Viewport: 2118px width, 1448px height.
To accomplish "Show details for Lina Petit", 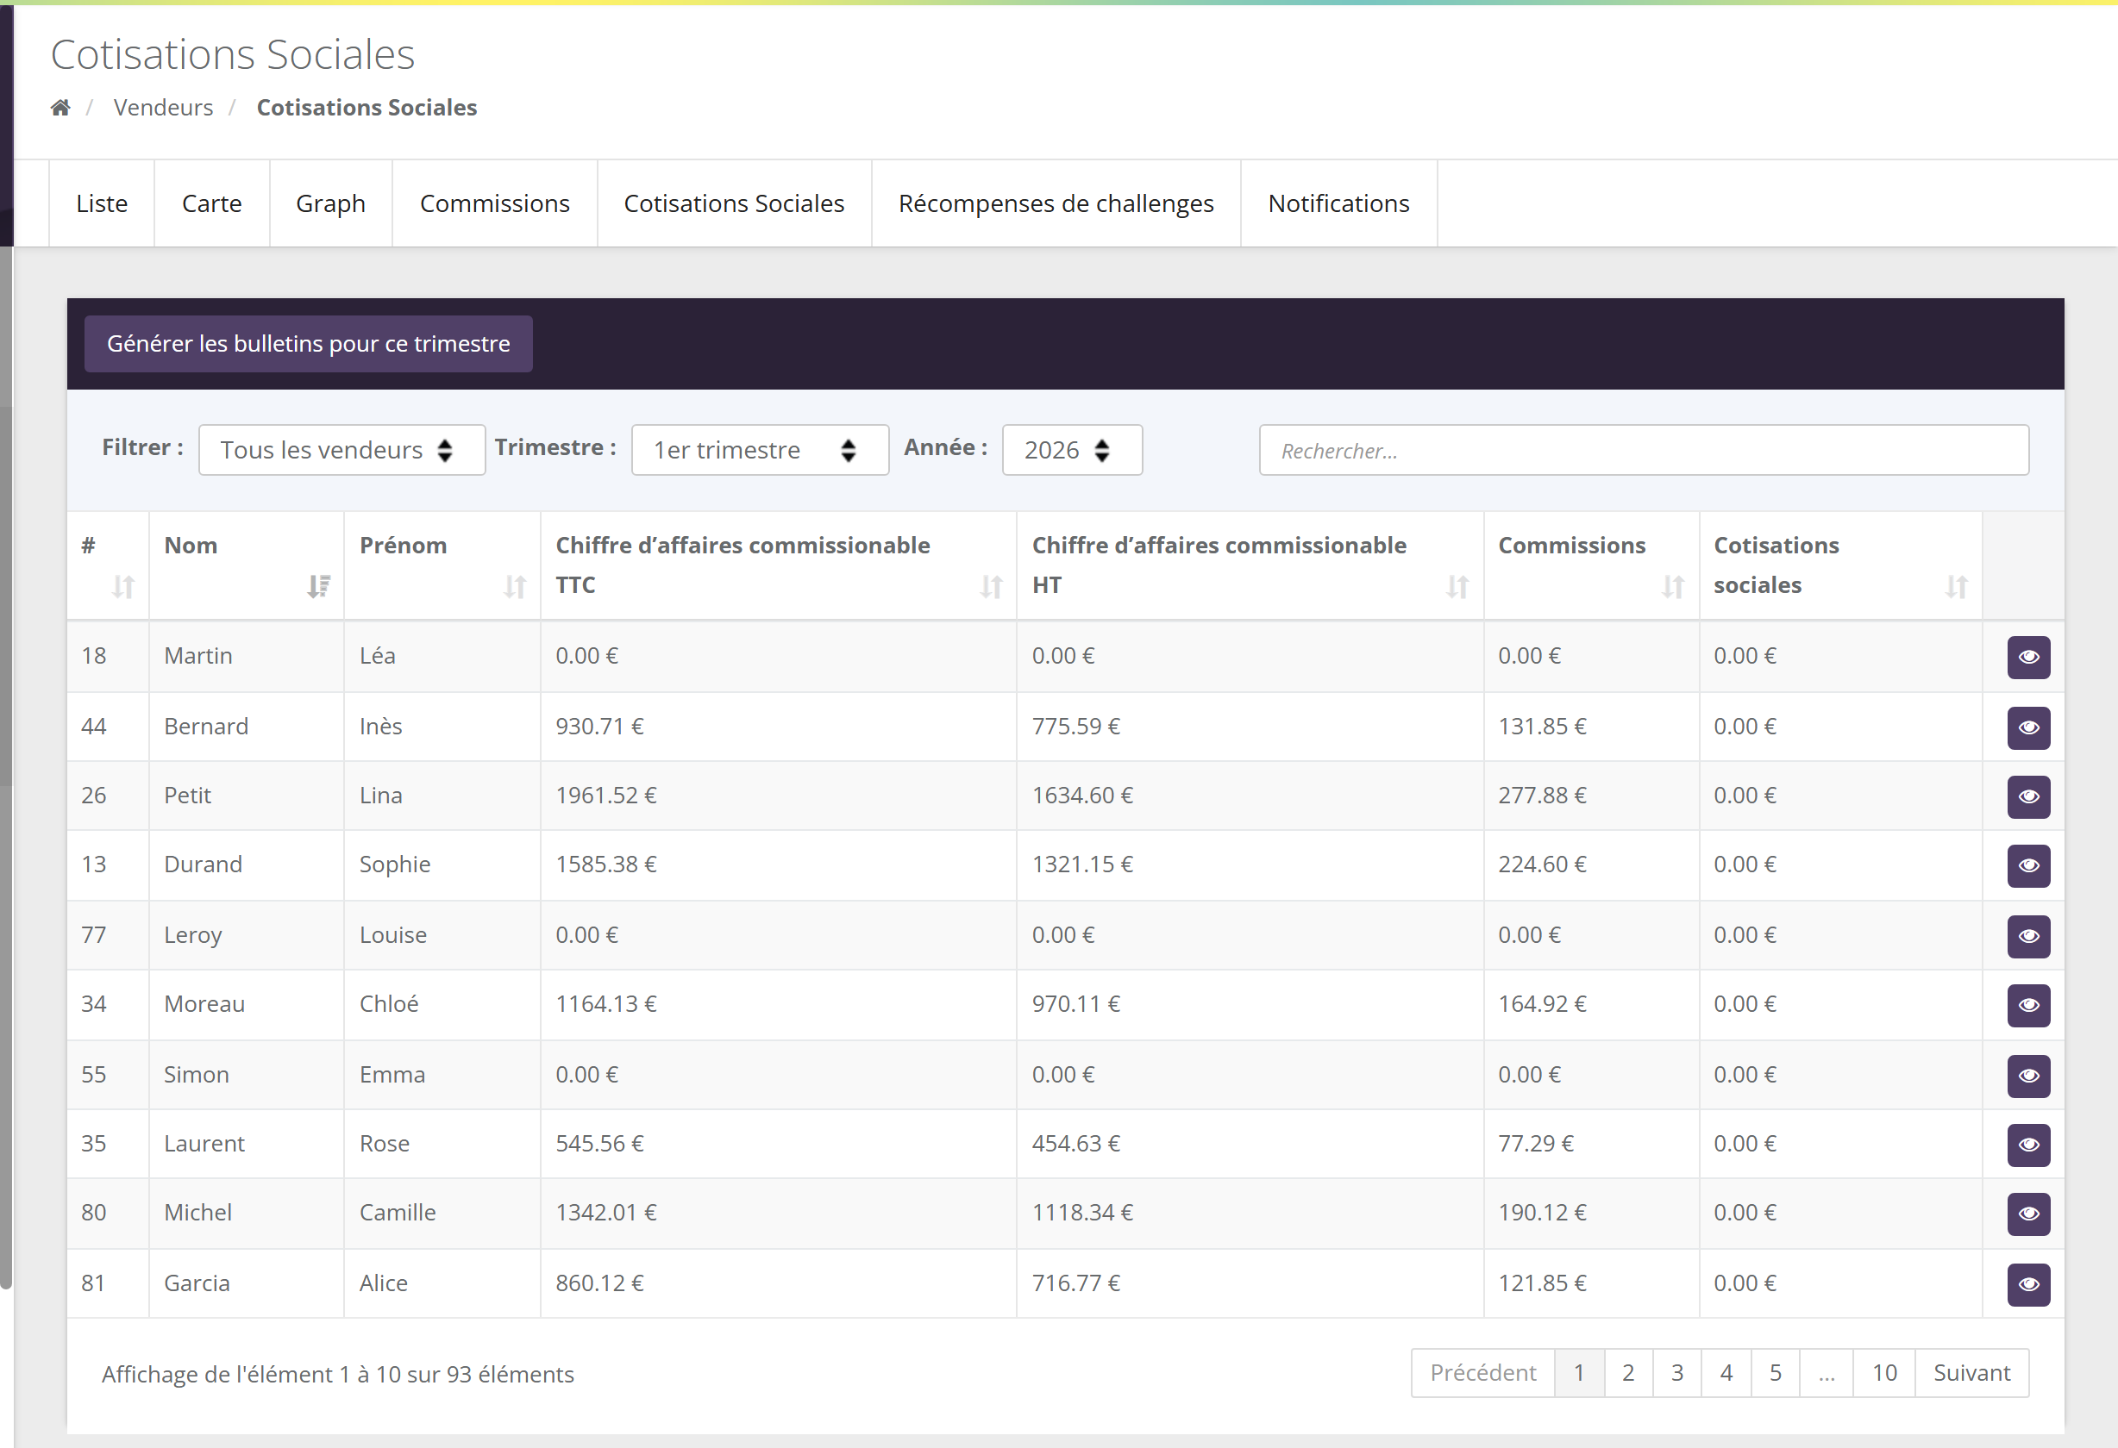I will (x=2028, y=797).
